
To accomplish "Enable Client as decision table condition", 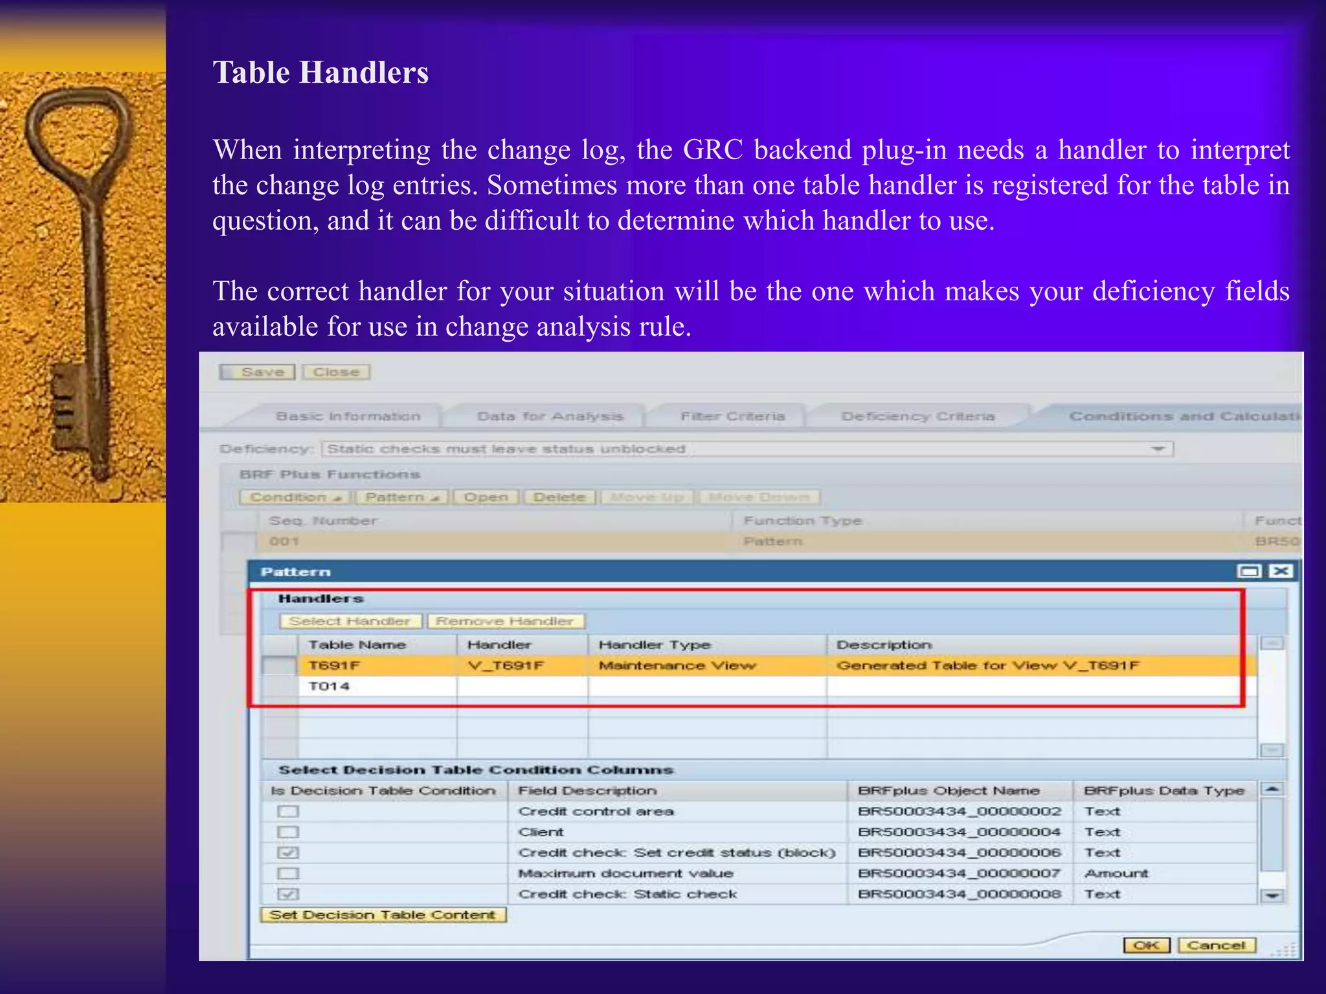I will (x=288, y=832).
